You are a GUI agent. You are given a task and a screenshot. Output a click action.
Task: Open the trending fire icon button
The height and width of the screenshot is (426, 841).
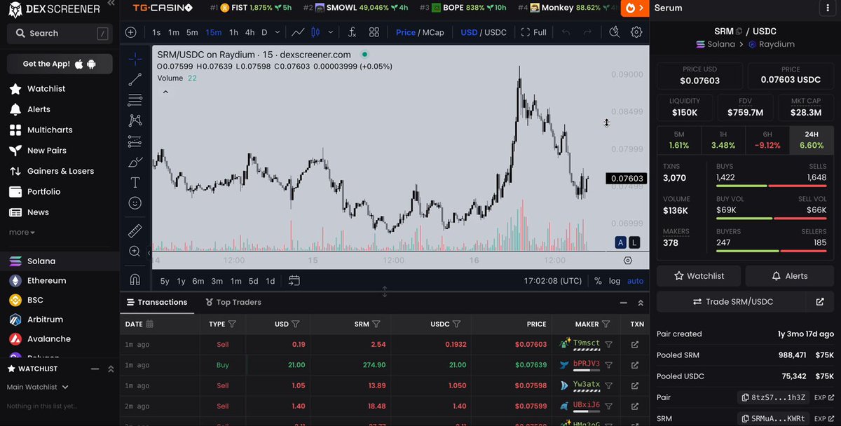[x=635, y=8]
